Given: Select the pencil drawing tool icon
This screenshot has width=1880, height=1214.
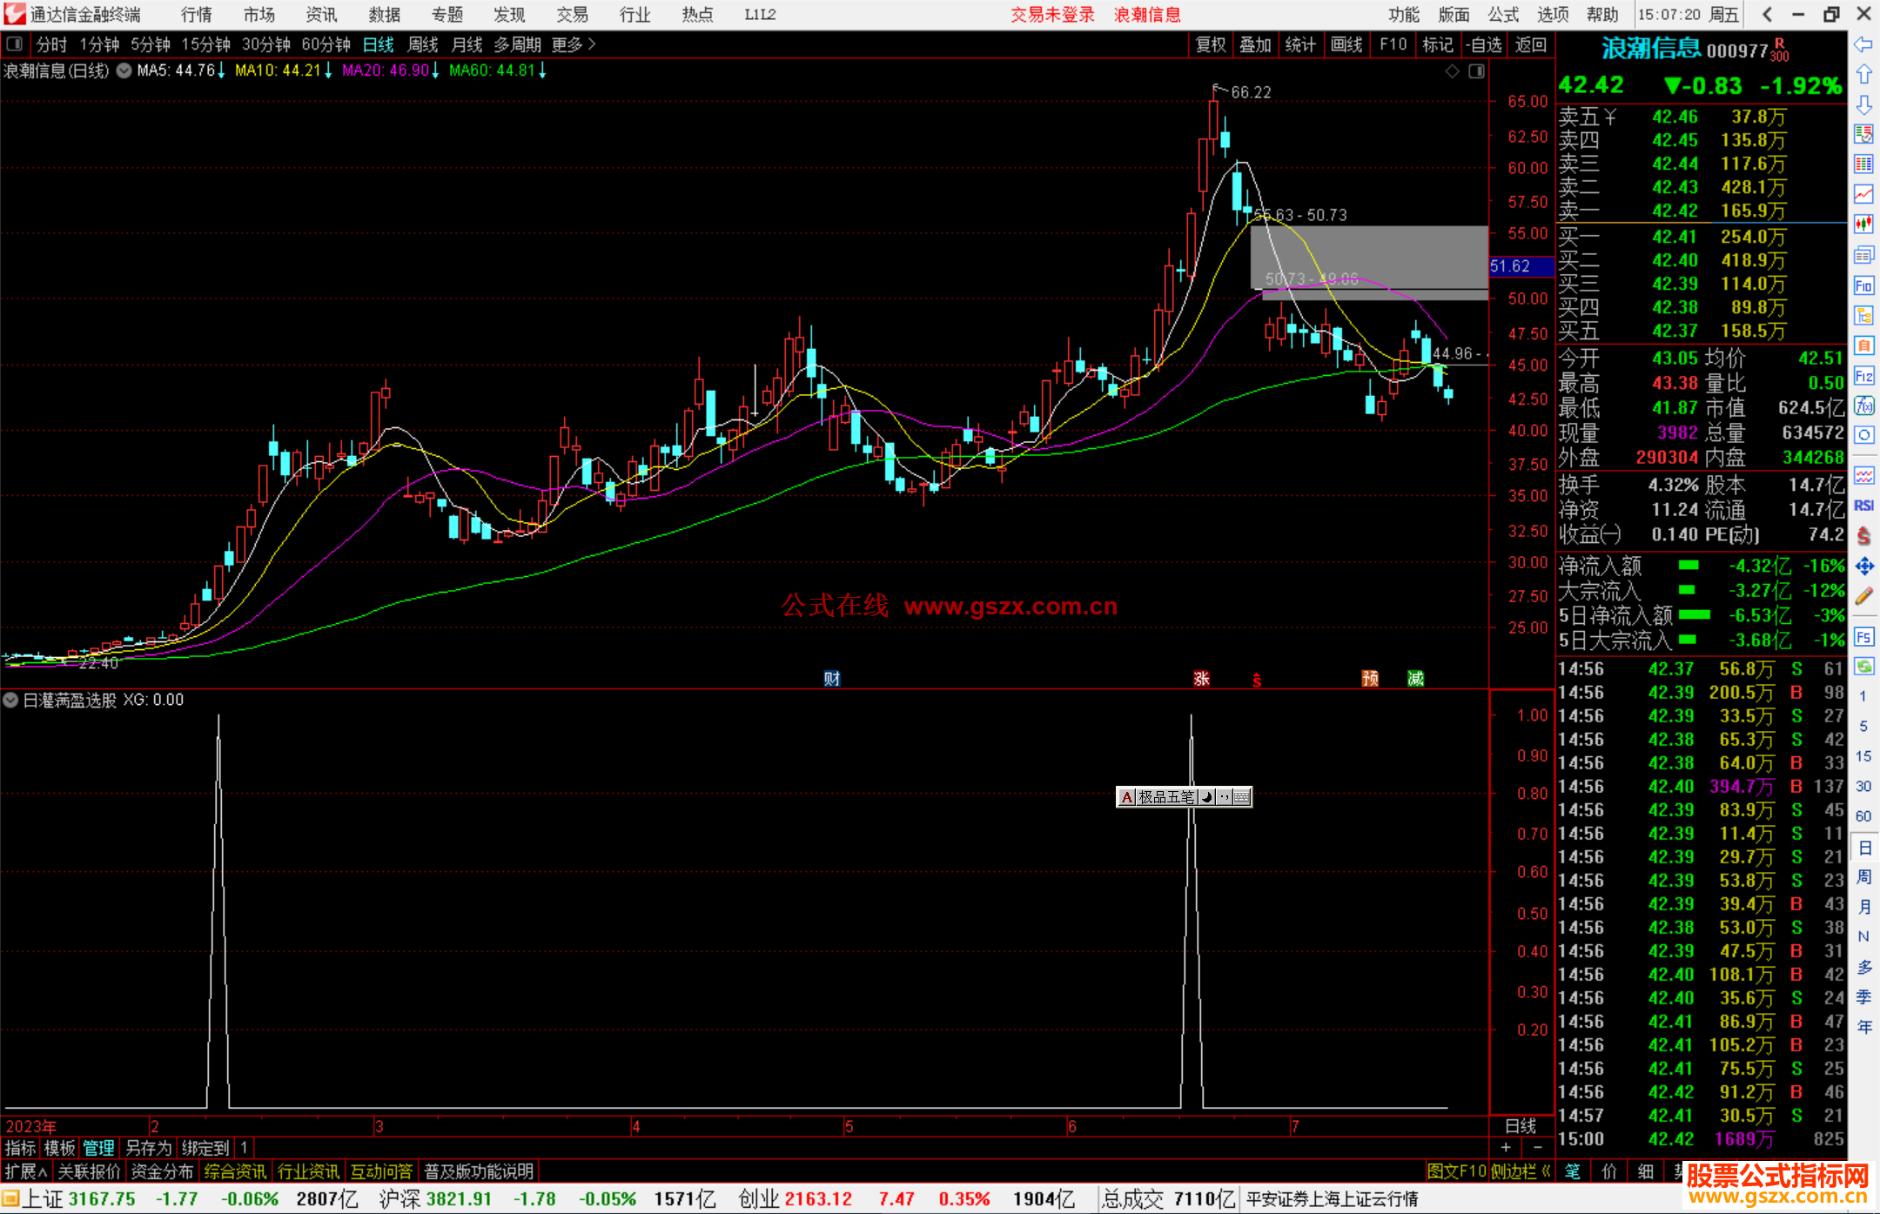Looking at the screenshot, I should 1863,597.
